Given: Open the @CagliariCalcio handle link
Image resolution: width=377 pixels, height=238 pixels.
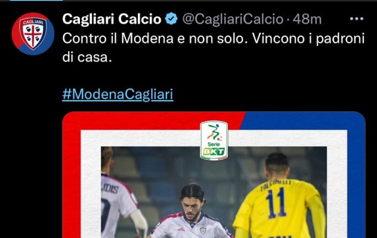Looking at the screenshot, I should click(x=233, y=19).
